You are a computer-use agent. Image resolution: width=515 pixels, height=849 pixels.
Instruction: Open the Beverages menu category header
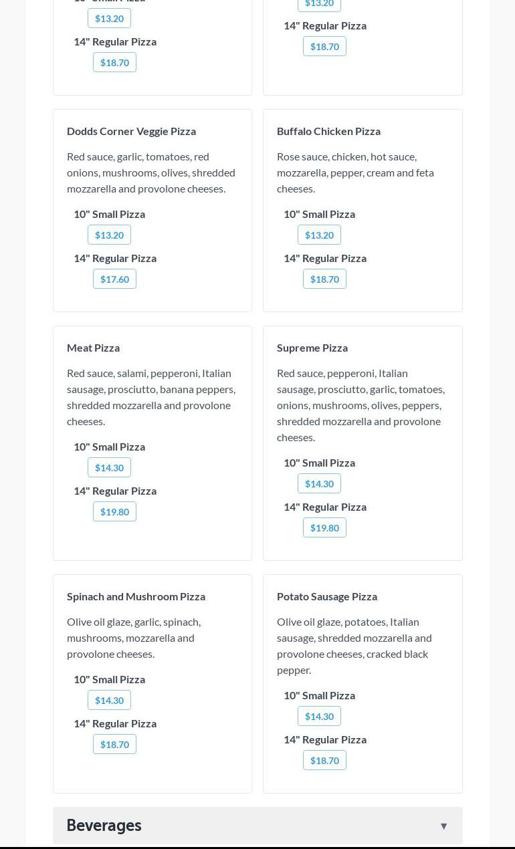[x=104, y=826]
